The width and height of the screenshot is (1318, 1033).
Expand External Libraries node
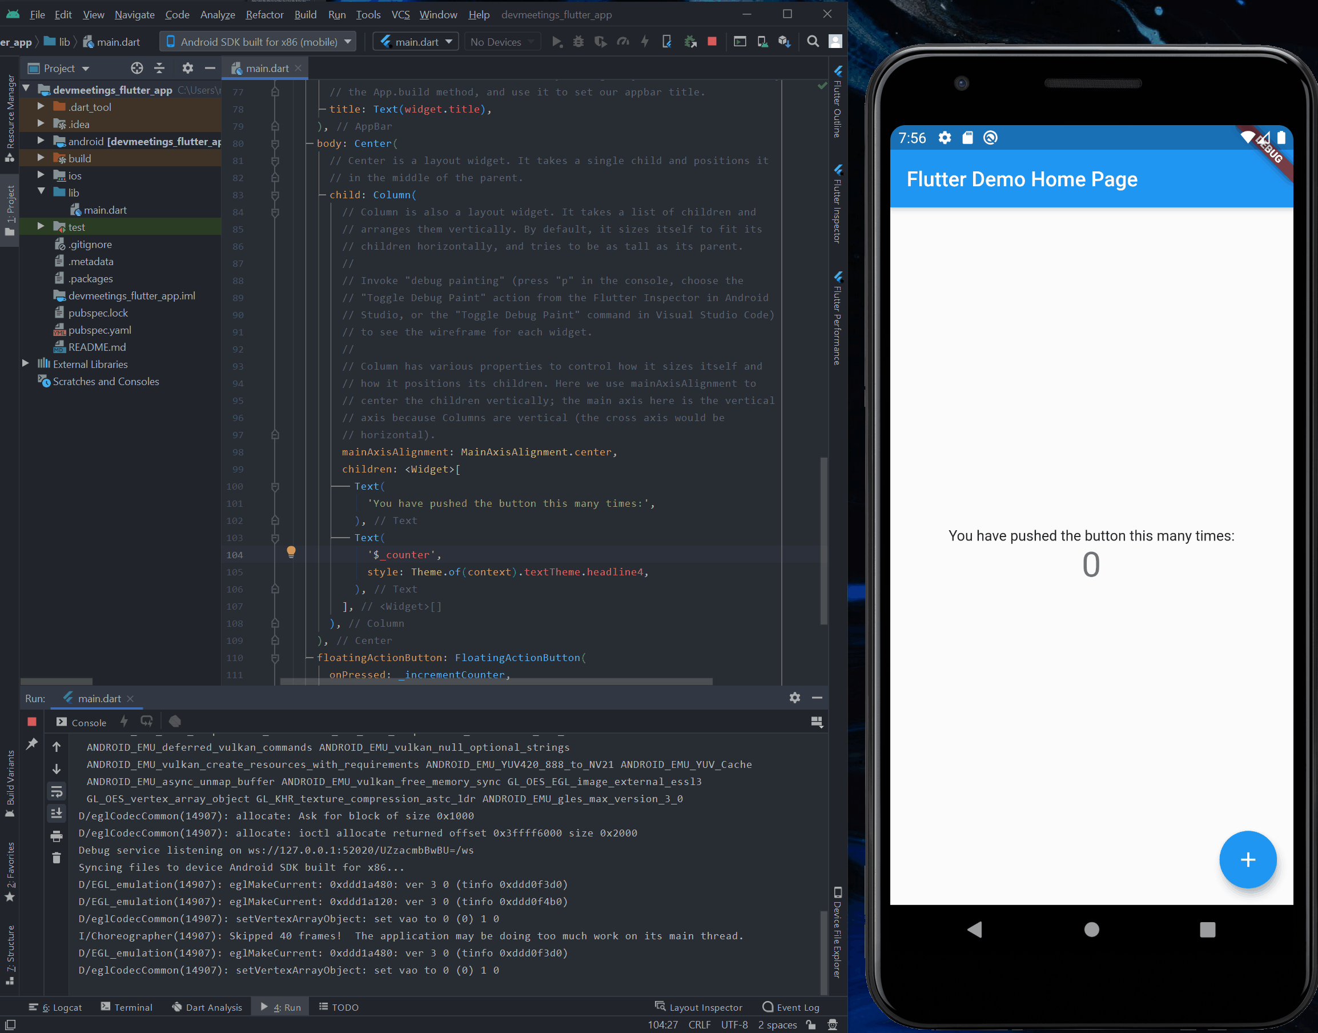point(25,363)
